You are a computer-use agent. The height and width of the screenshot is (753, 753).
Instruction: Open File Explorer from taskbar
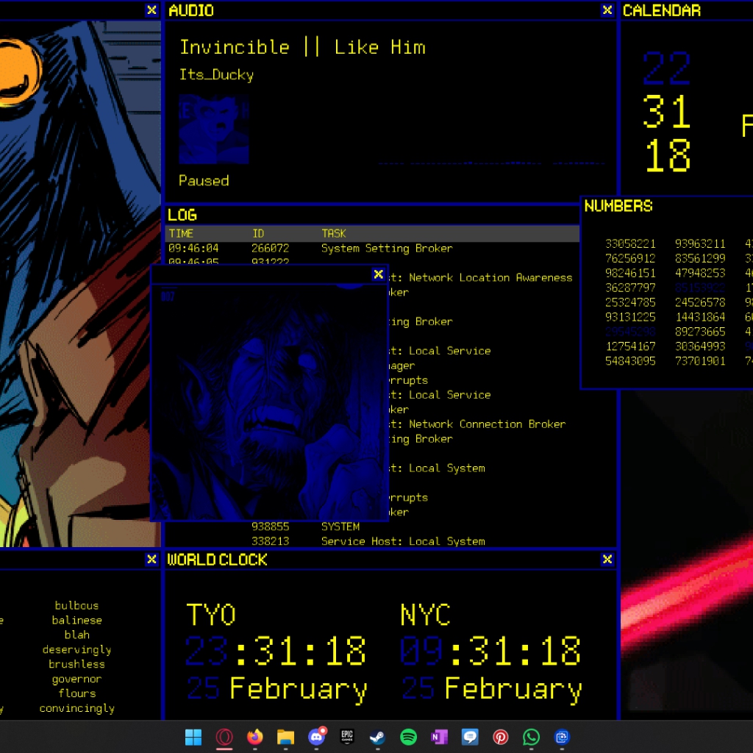click(286, 737)
